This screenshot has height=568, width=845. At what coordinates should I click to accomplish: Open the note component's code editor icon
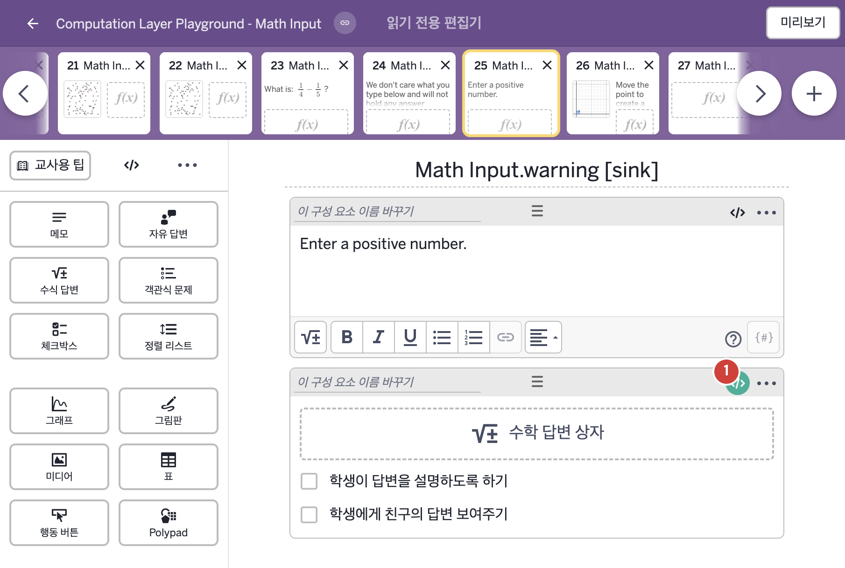pyautogui.click(x=738, y=213)
